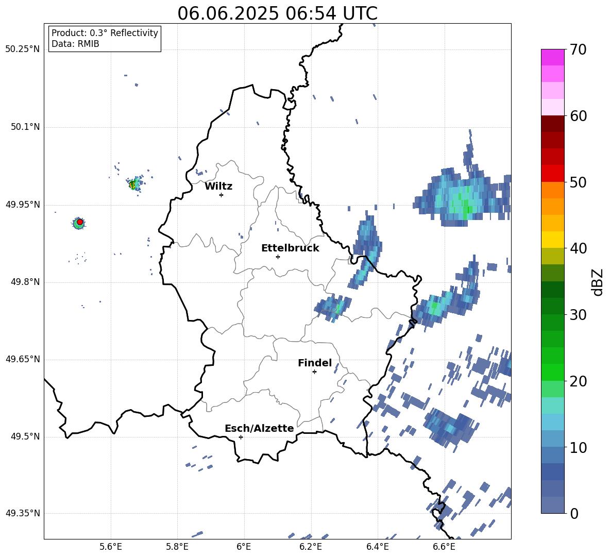Click the 49.95°N latitude label
The width and height of the screenshot is (610, 557).
pyautogui.click(x=23, y=205)
